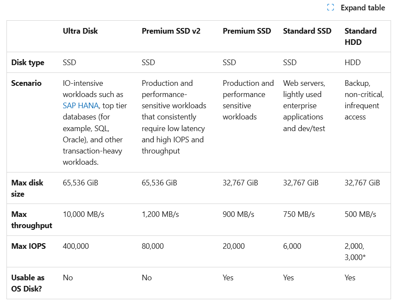Select the Max throughput row label
407x304 pixels.
[32, 220]
